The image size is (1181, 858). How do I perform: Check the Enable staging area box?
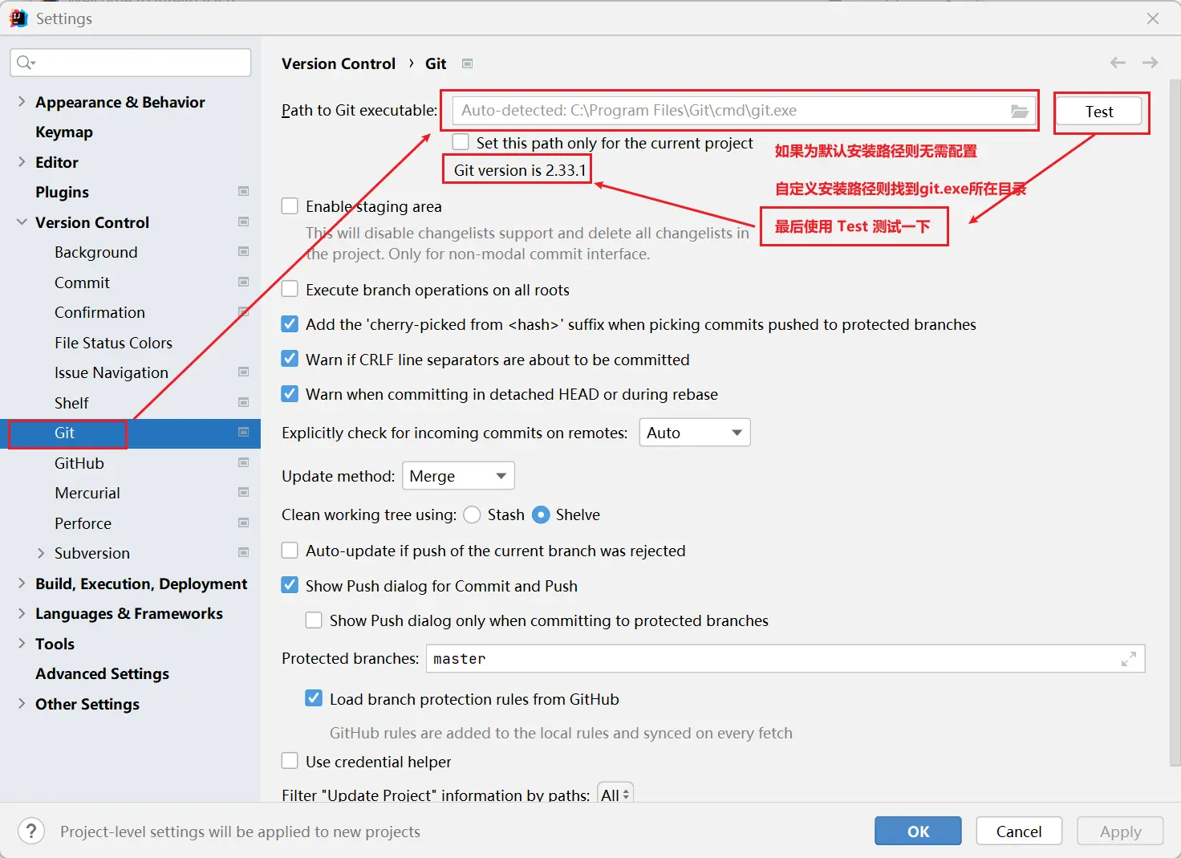(x=290, y=206)
